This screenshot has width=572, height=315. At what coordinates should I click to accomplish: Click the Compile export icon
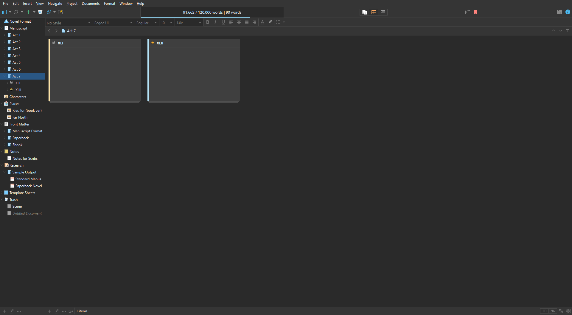[x=467, y=12]
